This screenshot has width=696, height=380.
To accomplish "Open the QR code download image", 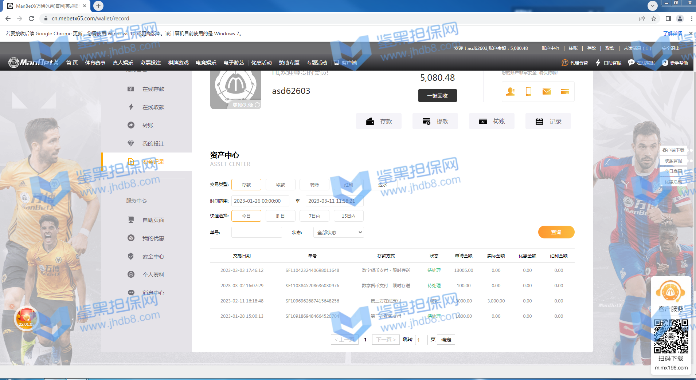I will click(x=671, y=336).
